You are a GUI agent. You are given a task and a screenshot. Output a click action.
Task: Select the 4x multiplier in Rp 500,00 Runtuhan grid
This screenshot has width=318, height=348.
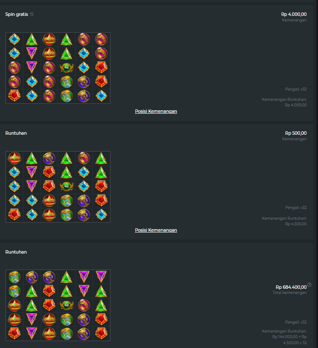pyautogui.click(x=66, y=186)
